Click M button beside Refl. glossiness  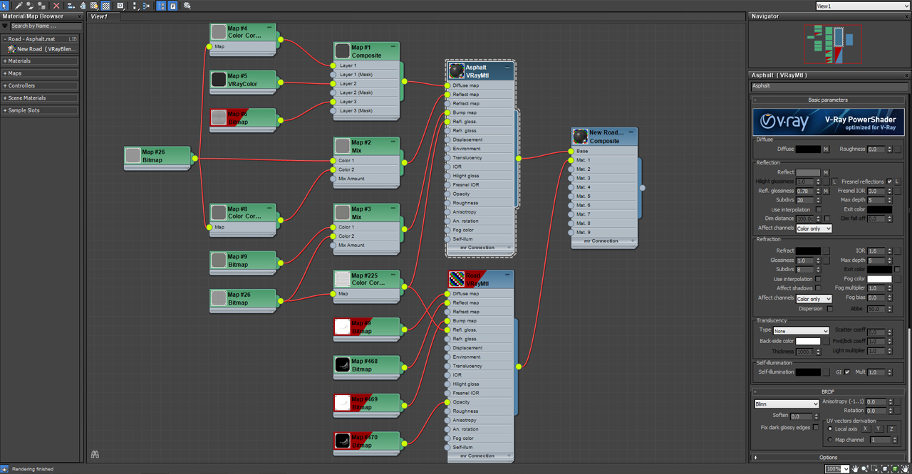pyautogui.click(x=826, y=191)
